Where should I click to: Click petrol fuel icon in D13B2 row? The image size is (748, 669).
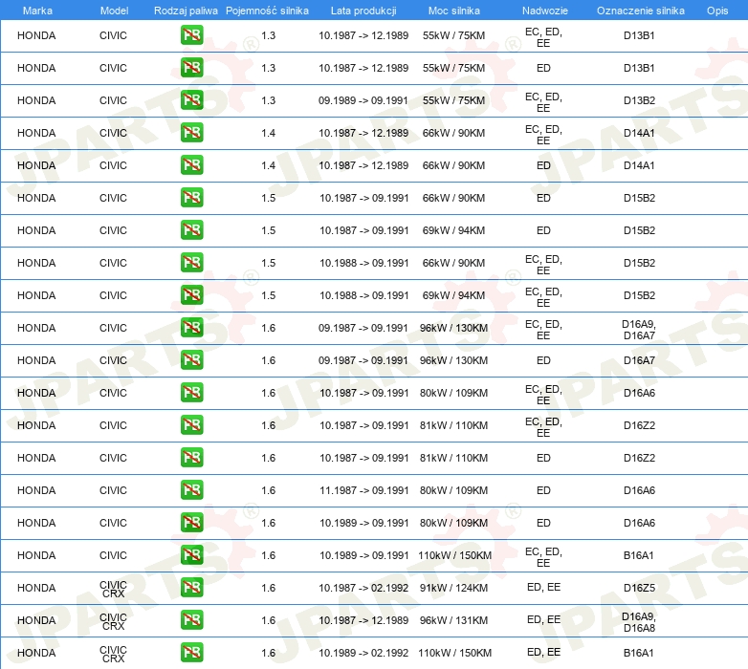pos(191,100)
